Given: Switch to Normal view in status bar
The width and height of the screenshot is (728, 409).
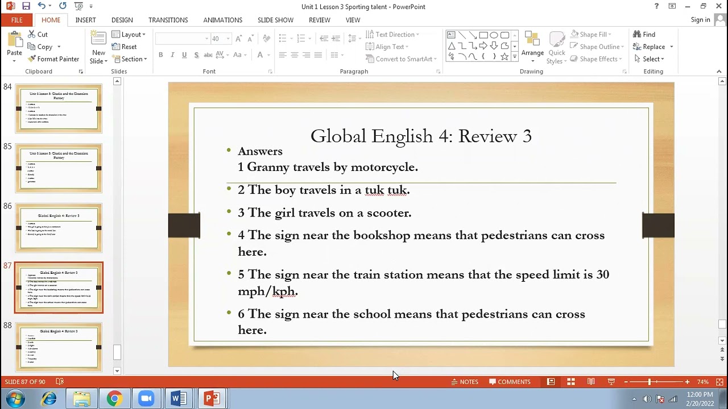Looking at the screenshot, I should tap(551, 382).
